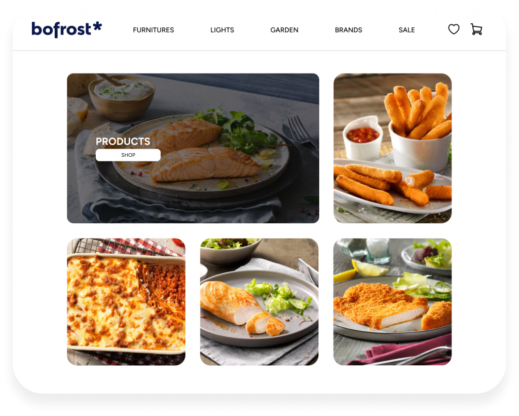Image resolution: width=519 pixels, height=416 pixels.
Task: Click the asterisk in the bofrost logo
Action: tap(97, 26)
